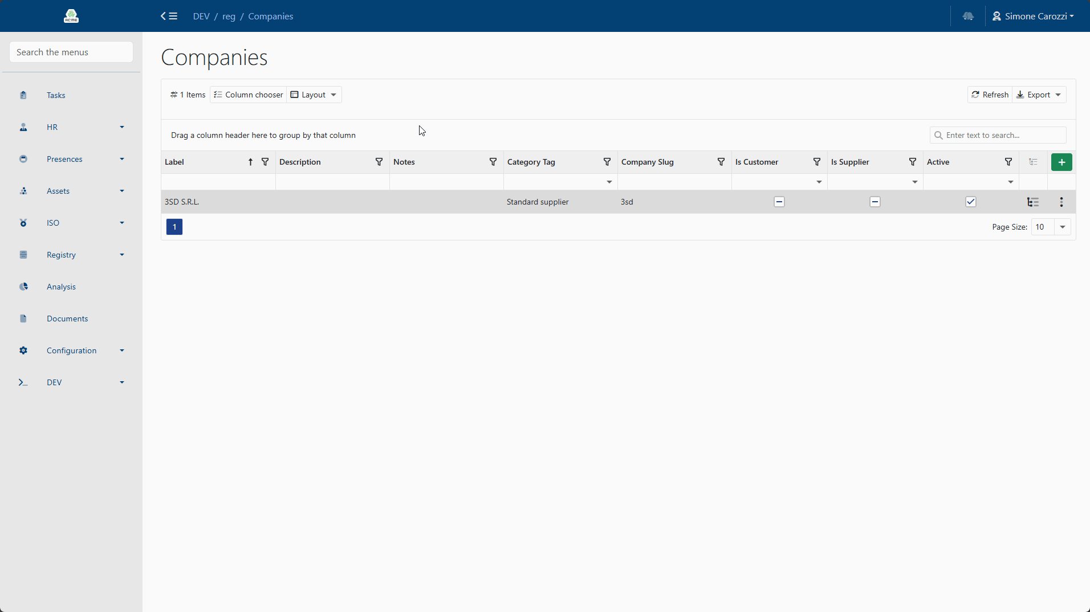1090x612 pixels.
Task: Click the green add company button
Action: pyautogui.click(x=1061, y=162)
